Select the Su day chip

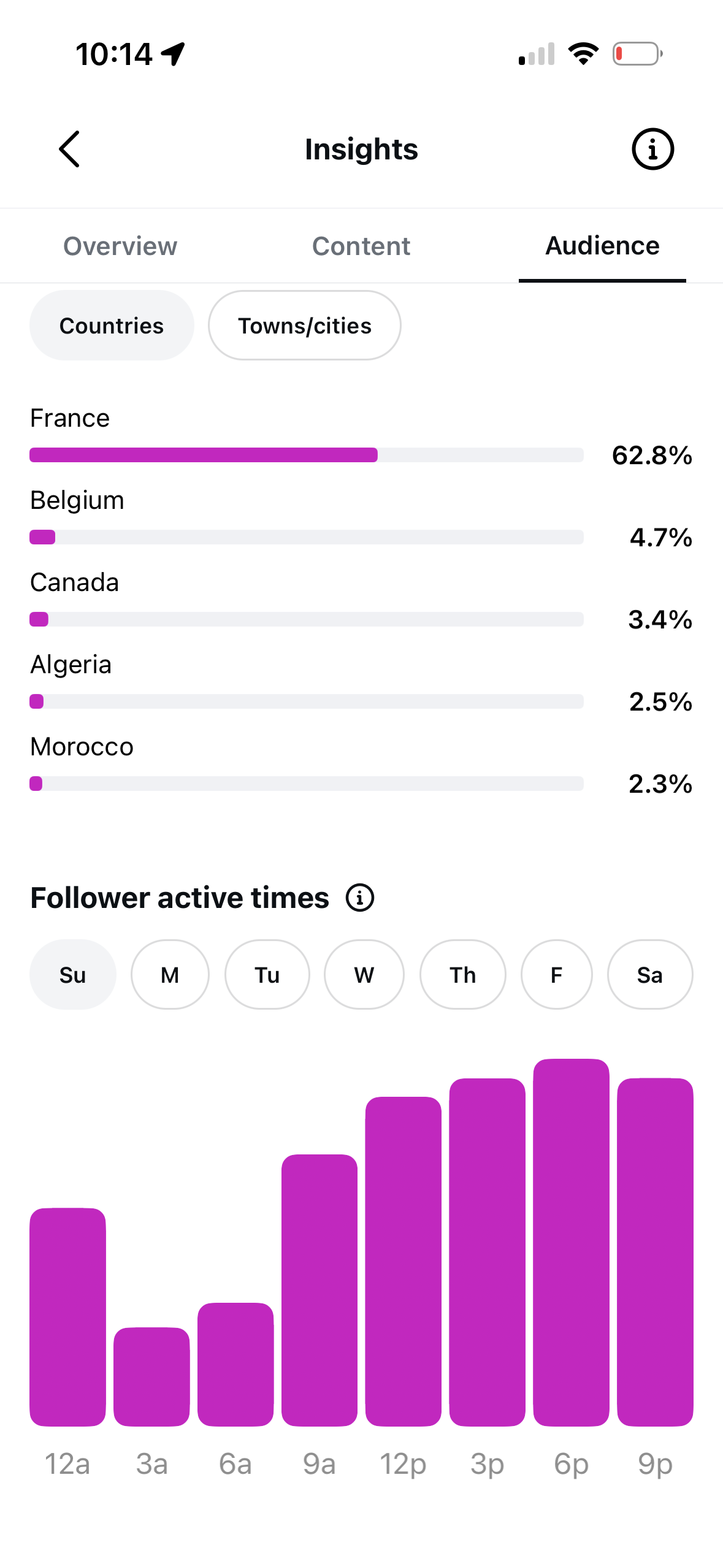point(72,975)
